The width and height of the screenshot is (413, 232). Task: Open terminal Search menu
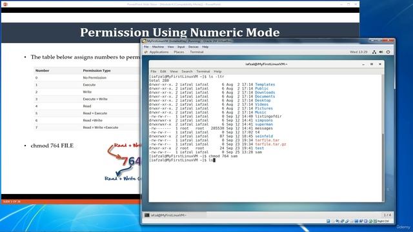click(187, 72)
